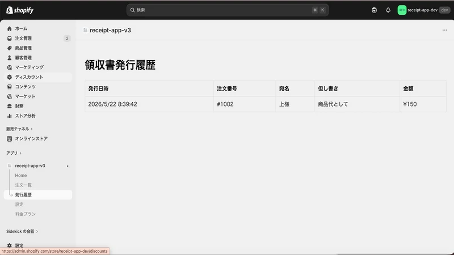Image resolution: width=454 pixels, height=255 pixels.
Task: Click the 2026/5/22 8:39:42 cell
Action: pos(149,104)
